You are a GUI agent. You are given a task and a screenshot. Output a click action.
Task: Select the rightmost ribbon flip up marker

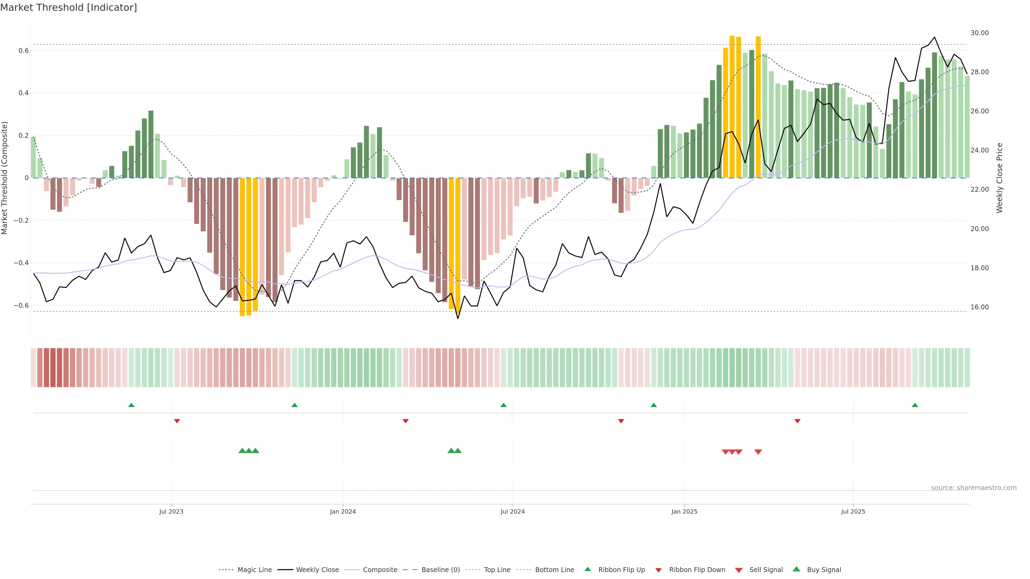click(x=915, y=405)
